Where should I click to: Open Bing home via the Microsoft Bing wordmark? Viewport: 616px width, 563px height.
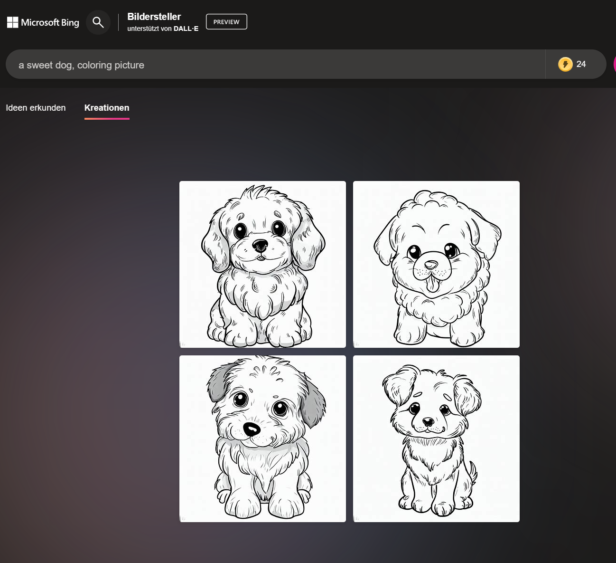coord(50,22)
